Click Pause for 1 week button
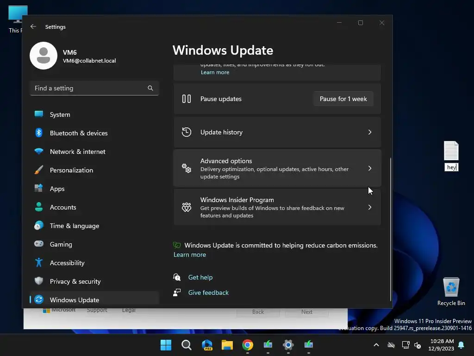This screenshot has height=356, width=474. 343,99
